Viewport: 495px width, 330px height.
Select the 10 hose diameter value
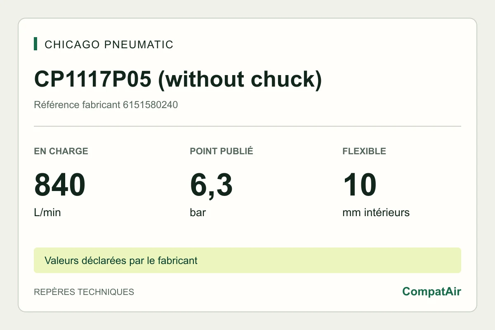[360, 185]
